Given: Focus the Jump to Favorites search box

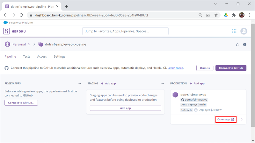Looking at the screenshot, I should pyautogui.click(x=125, y=31).
